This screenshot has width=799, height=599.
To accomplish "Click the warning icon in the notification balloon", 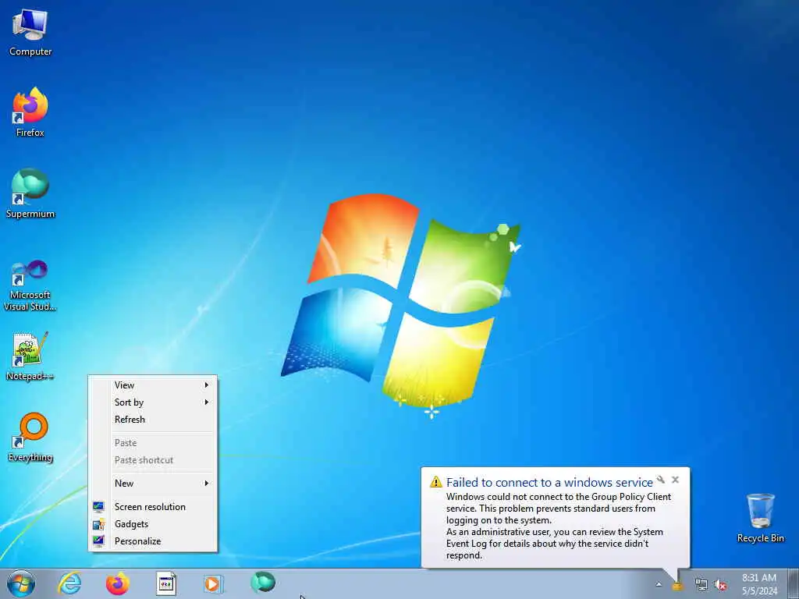I will coord(435,482).
